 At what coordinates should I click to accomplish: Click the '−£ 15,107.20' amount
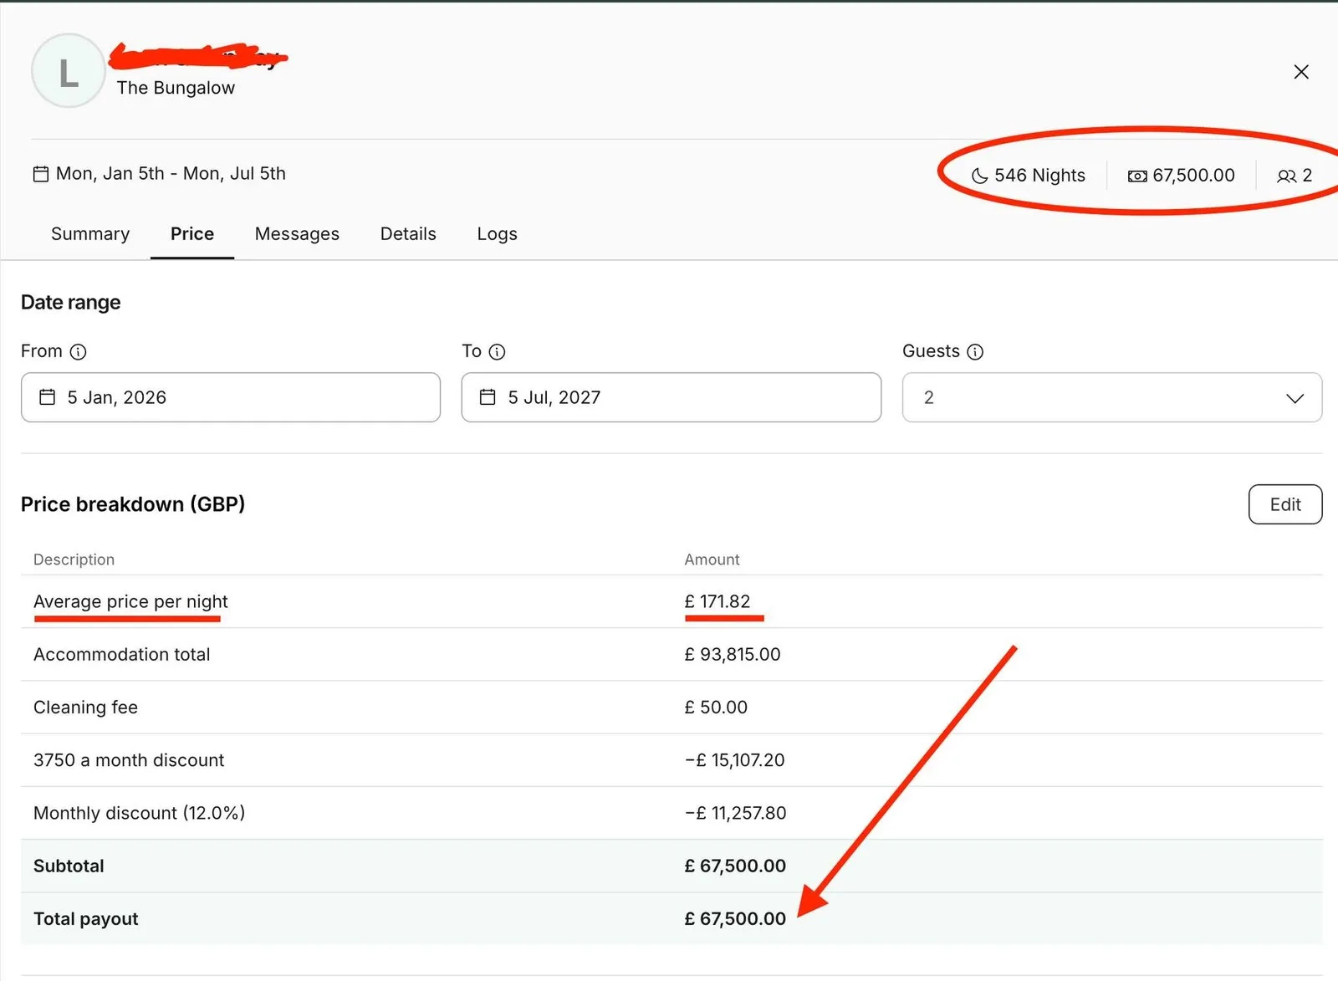[734, 760]
